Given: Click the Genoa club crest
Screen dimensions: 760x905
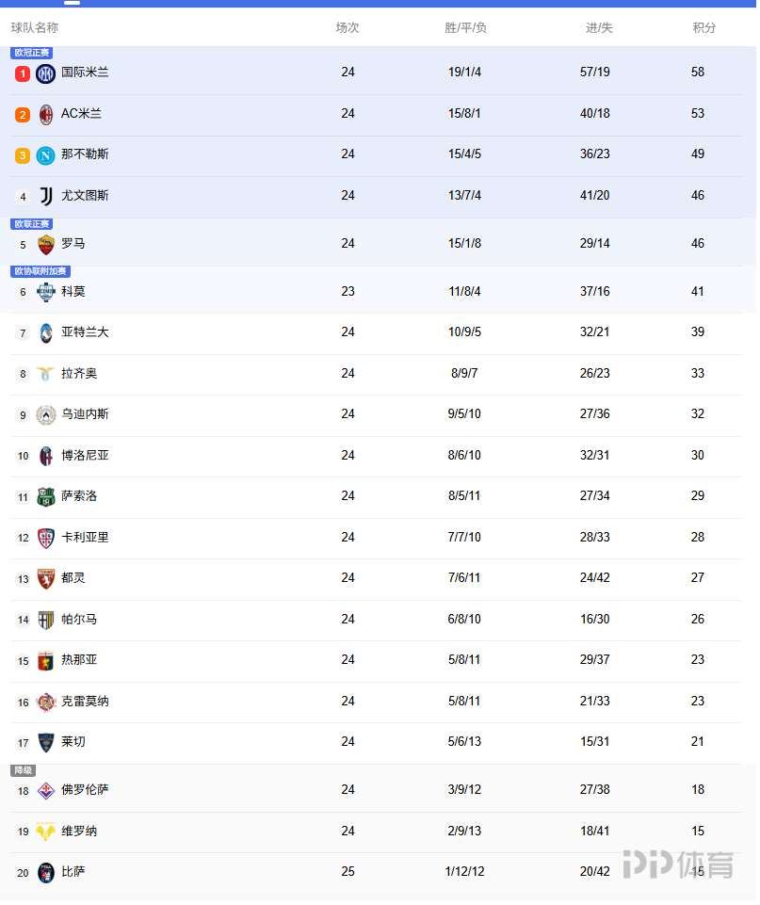Looking at the screenshot, I should pos(45,660).
